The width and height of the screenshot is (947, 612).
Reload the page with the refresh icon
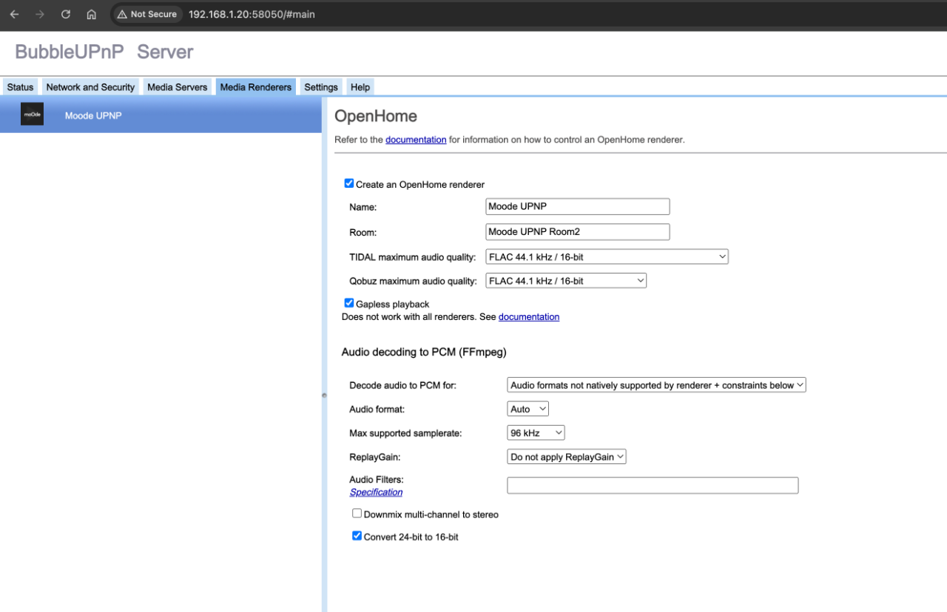66,14
